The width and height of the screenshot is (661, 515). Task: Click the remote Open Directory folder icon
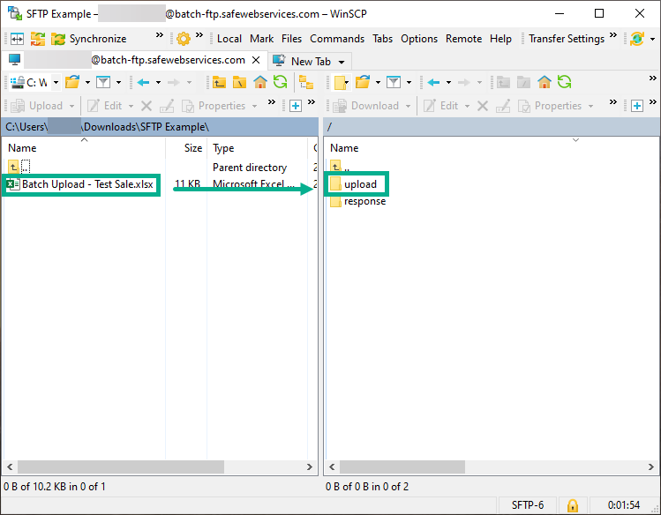pyautogui.click(x=363, y=82)
